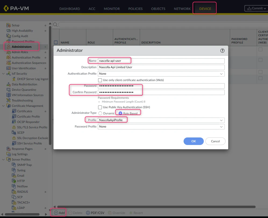Click the Name input field
Image resolution: width=268 pixels, height=218 pixels.
161,61
